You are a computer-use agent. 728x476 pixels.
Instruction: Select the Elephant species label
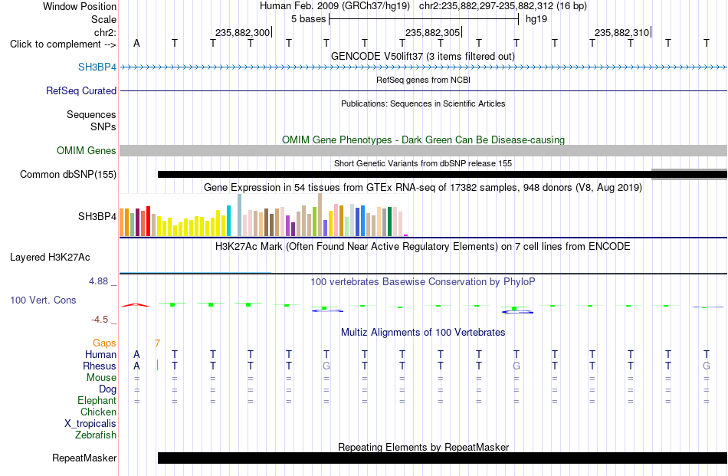coord(97,400)
